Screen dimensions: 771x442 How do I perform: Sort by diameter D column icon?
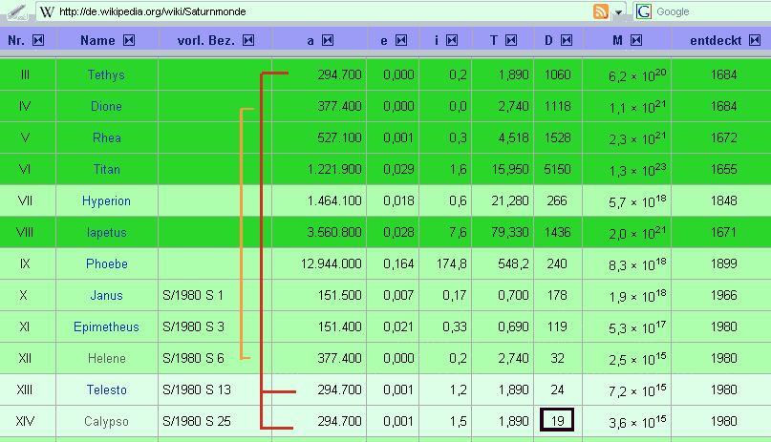pos(567,40)
